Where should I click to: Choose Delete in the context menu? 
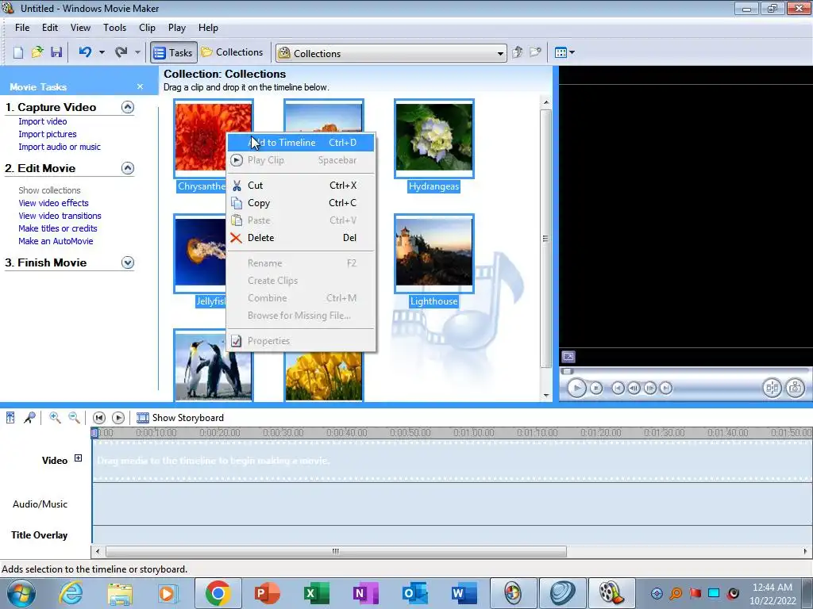tap(301, 238)
